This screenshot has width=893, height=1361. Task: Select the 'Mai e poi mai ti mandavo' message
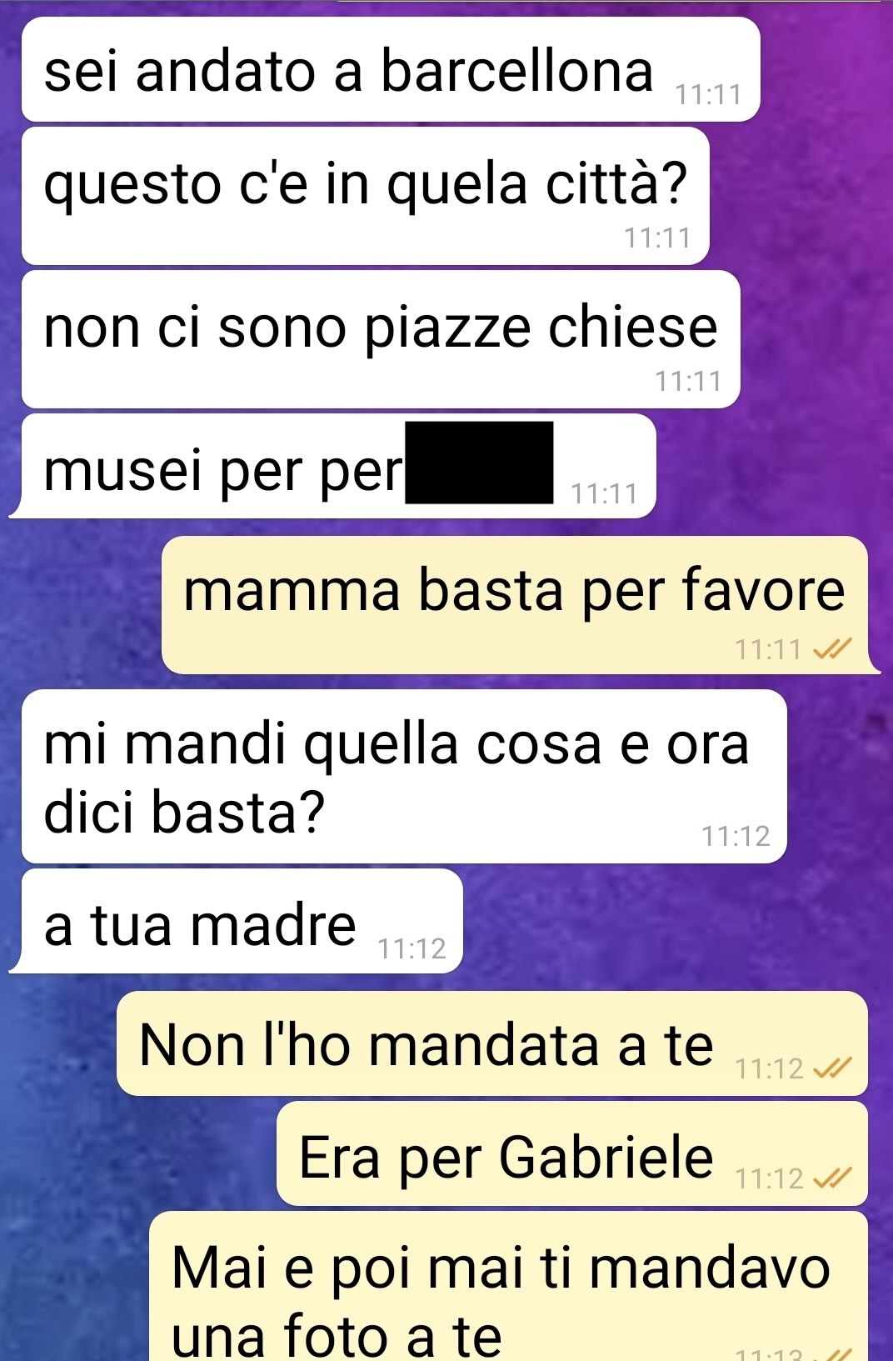[x=509, y=1286]
